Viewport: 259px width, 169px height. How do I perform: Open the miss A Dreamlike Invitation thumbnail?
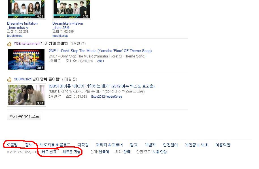click(26, 10)
